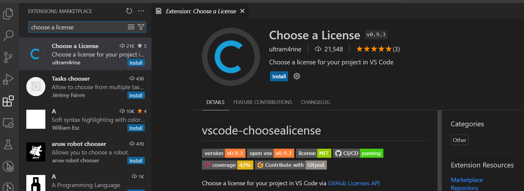Install Choose a License from the list
The width and height of the screenshot is (524, 191).
pos(136,63)
